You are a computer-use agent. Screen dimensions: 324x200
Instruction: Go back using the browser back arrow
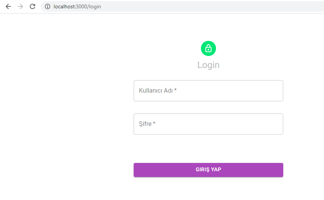8,7
